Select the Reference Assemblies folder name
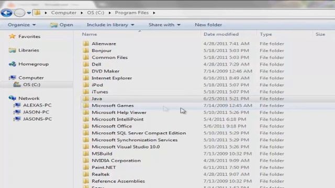This screenshot has width=335, height=188. tap(118, 181)
